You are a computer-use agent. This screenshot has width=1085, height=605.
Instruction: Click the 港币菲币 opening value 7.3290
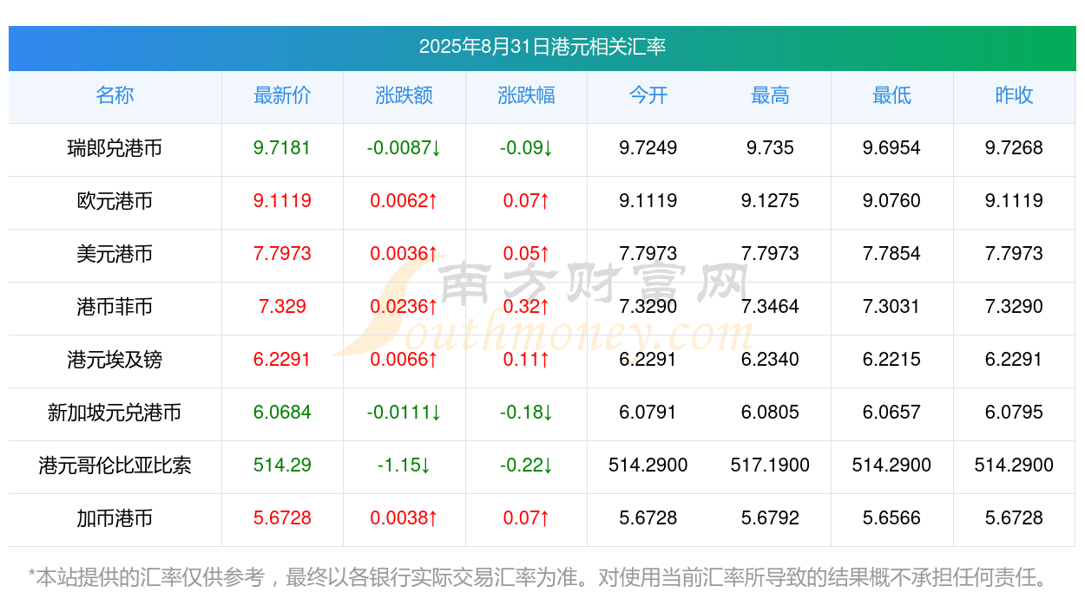coord(648,307)
